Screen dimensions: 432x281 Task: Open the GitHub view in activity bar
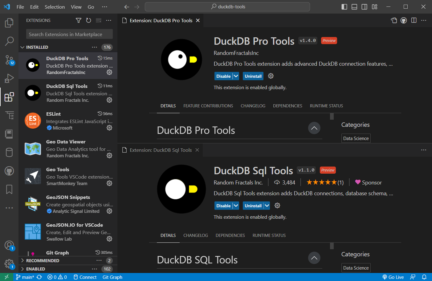[x=9, y=171]
